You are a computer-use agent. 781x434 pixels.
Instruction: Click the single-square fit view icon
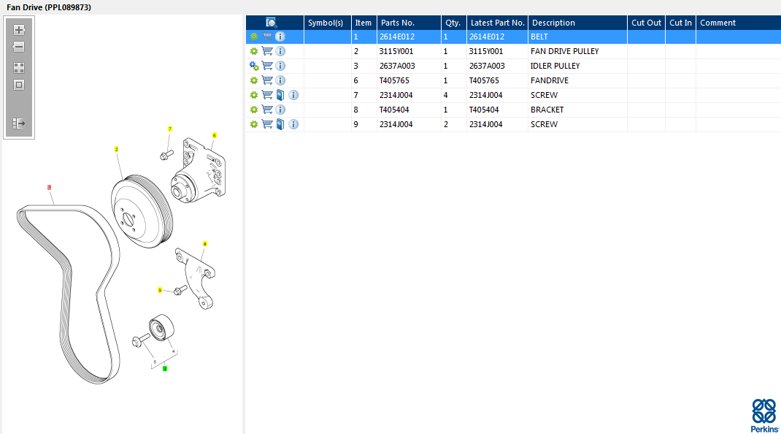[19, 85]
